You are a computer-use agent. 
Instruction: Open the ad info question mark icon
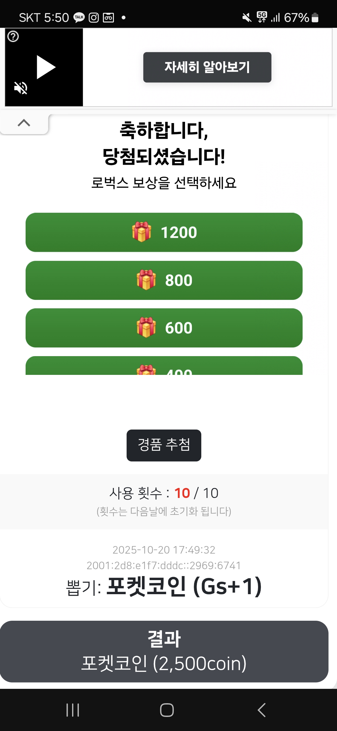click(x=13, y=37)
